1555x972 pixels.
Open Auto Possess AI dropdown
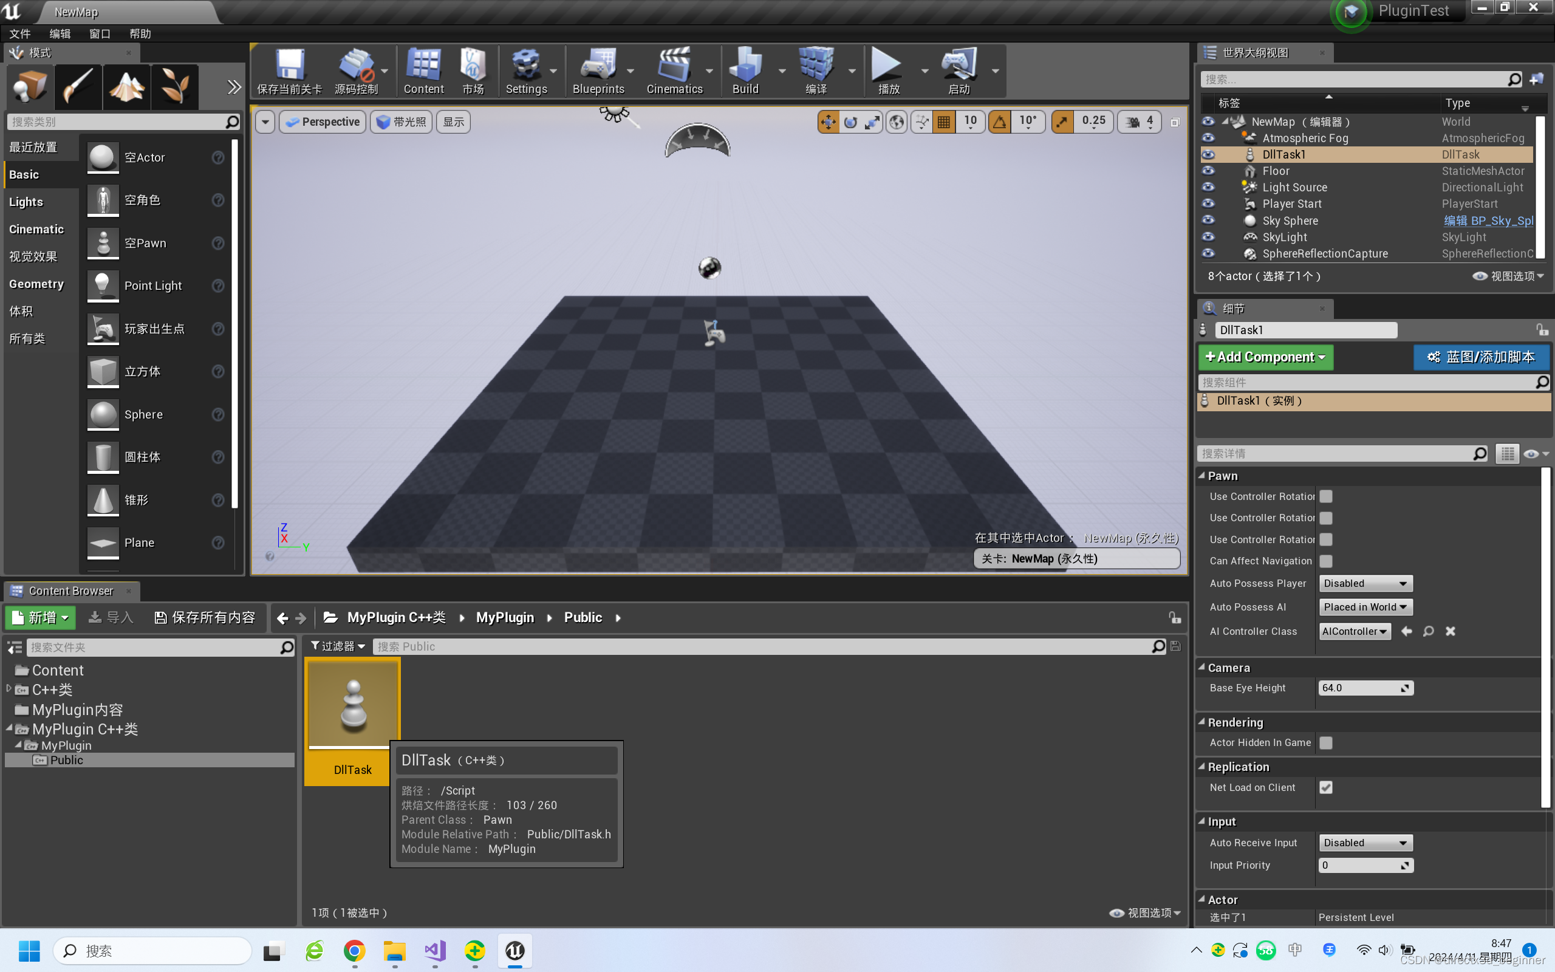1365,607
